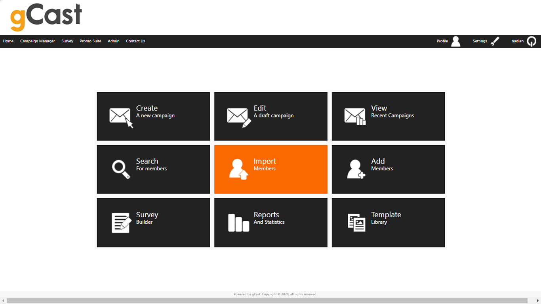Select the Add Members person-plus icon
This screenshot has width=541, height=304.
(355, 169)
